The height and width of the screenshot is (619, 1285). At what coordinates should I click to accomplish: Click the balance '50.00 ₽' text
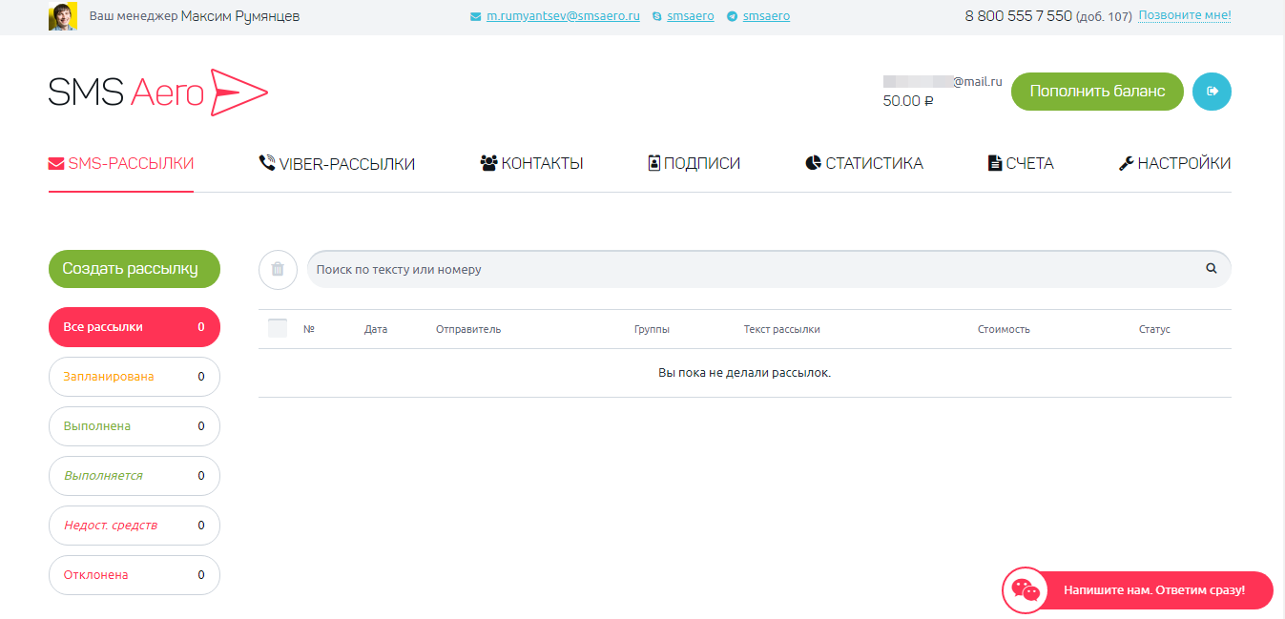pyautogui.click(x=908, y=101)
